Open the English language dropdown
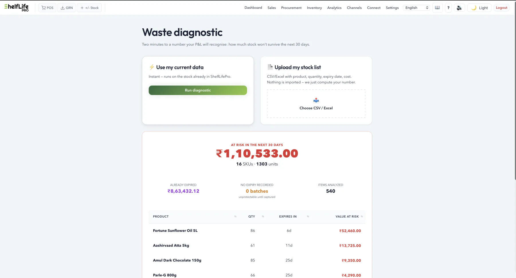This screenshot has width=516, height=278. pos(417,8)
